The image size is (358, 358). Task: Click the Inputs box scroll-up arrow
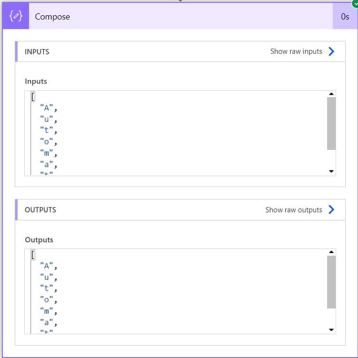click(331, 94)
